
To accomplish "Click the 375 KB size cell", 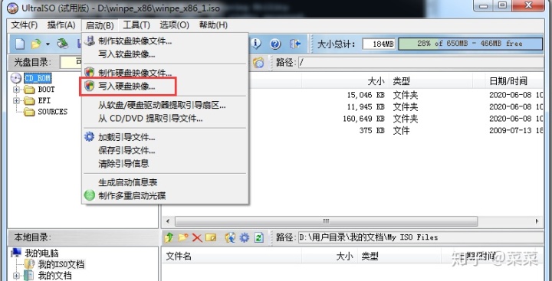I will (372, 130).
